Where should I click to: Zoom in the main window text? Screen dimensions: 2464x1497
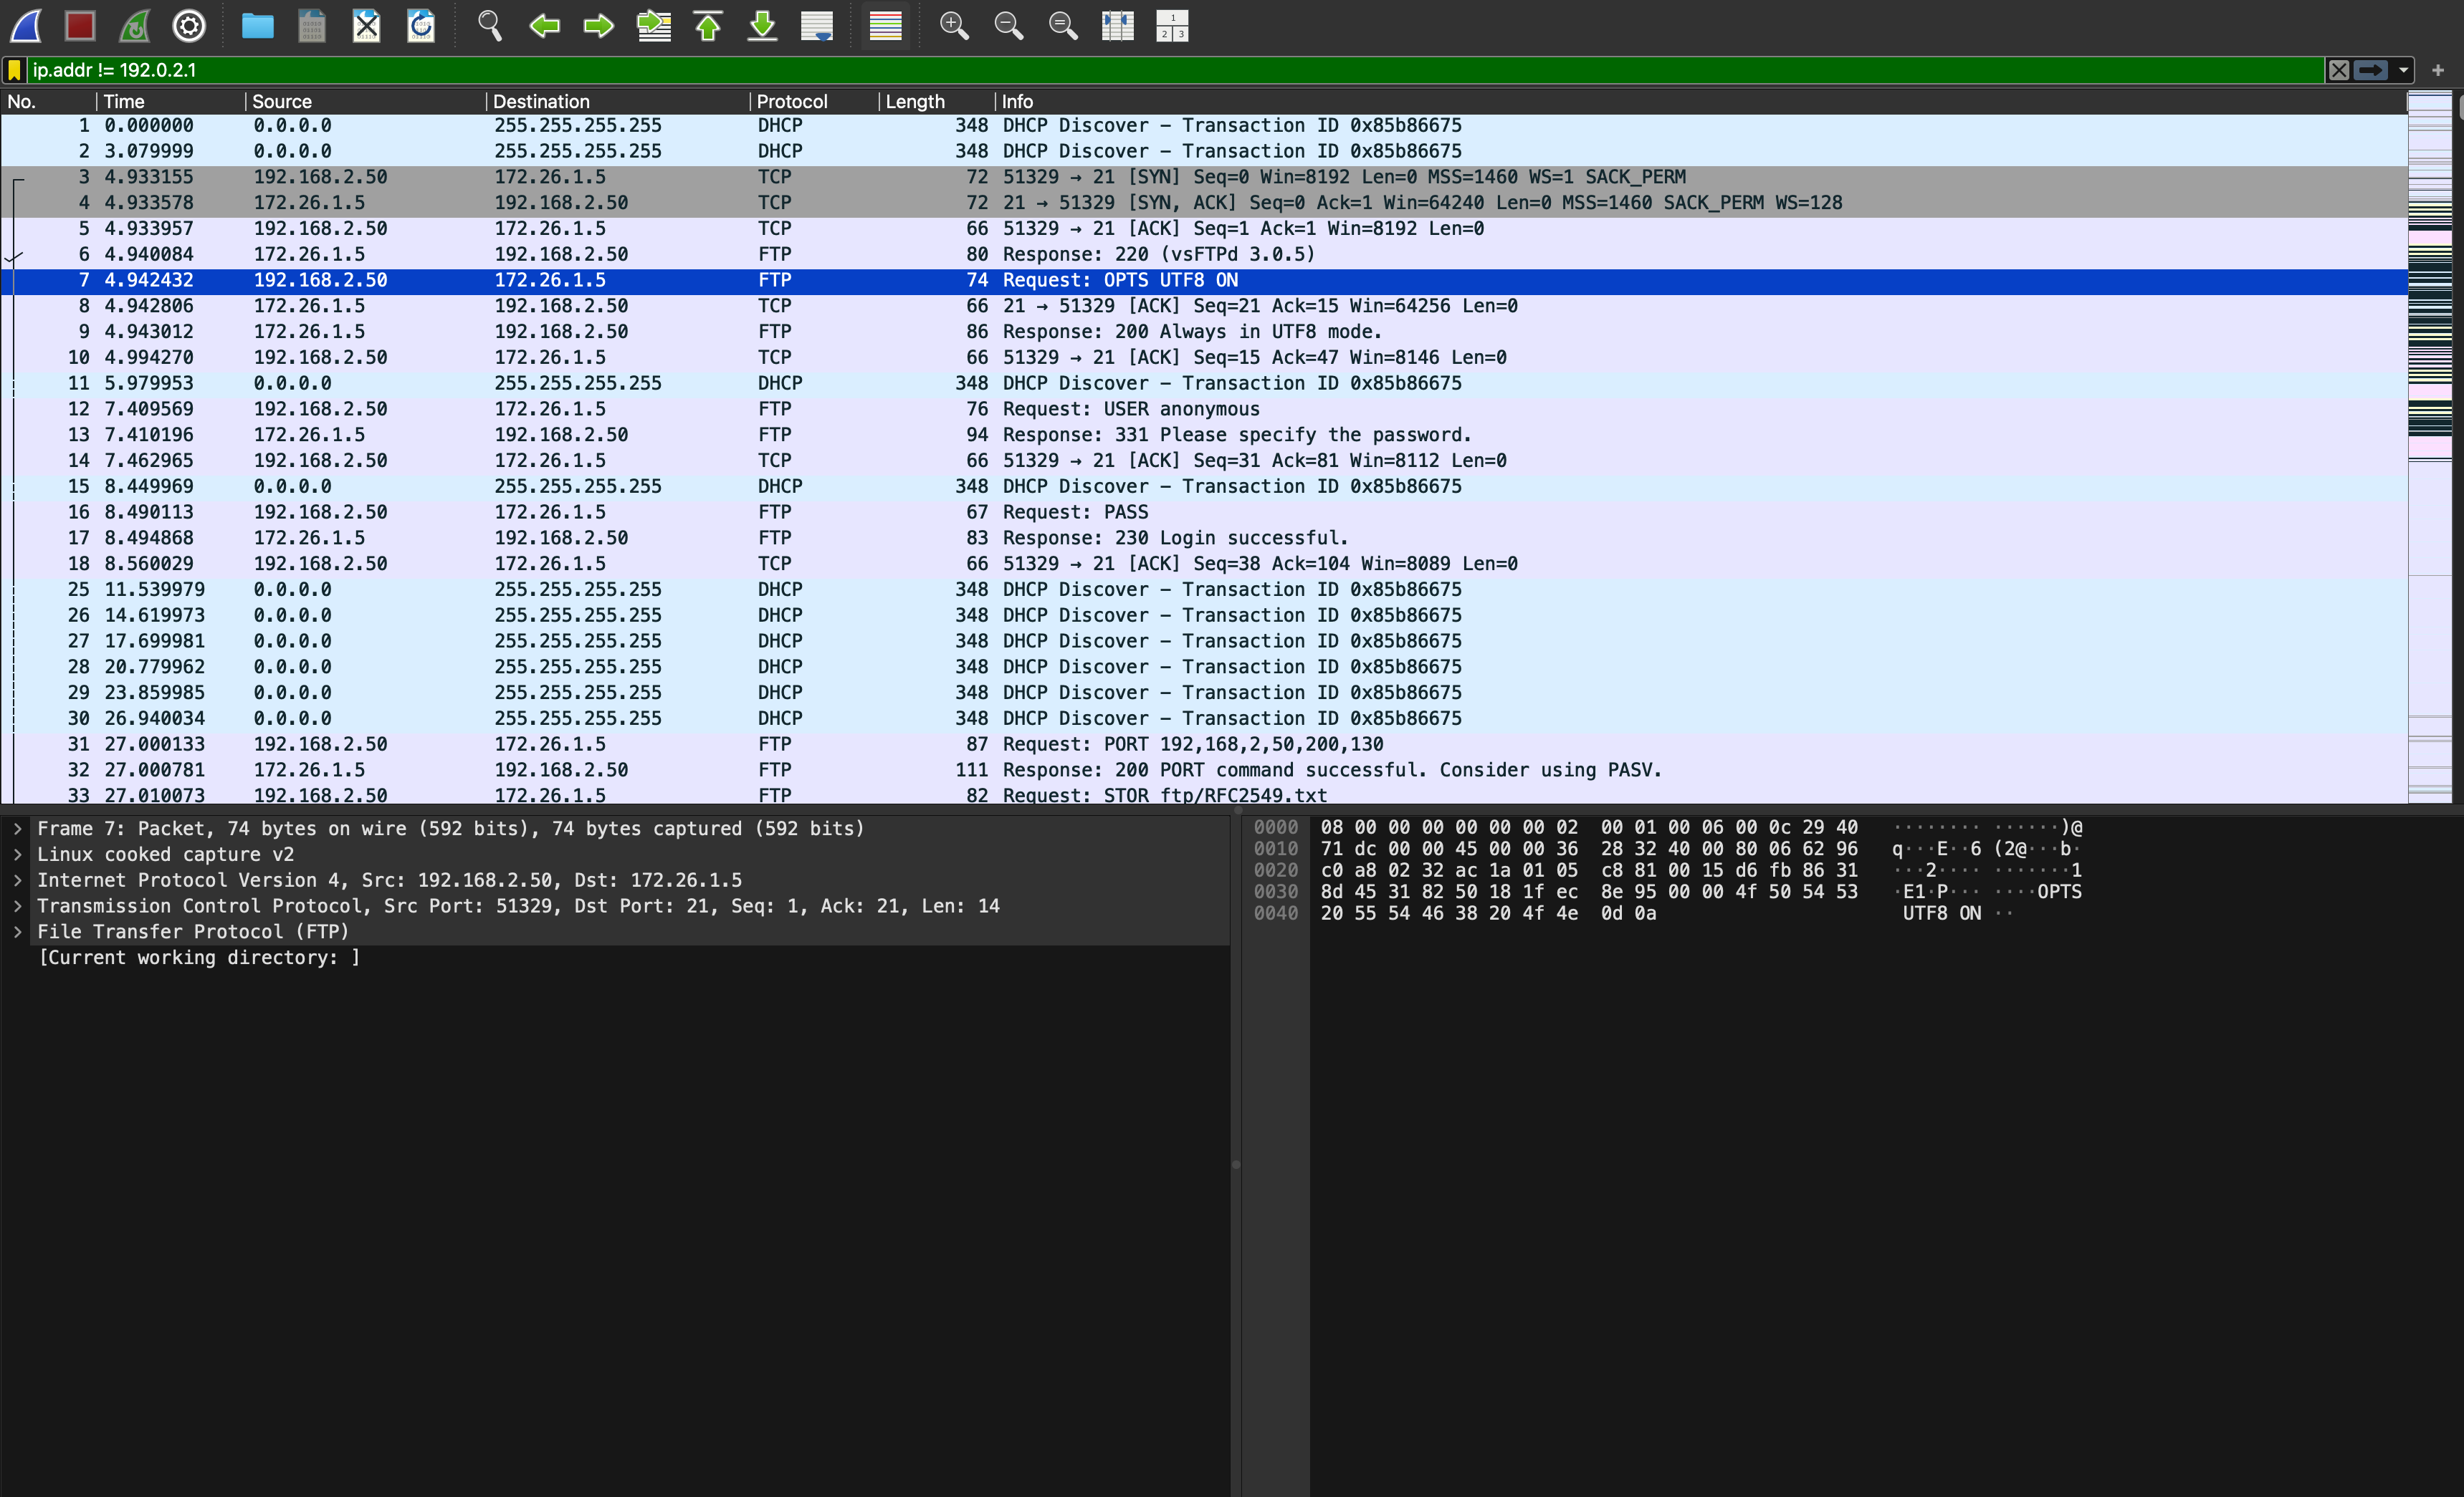[954, 26]
